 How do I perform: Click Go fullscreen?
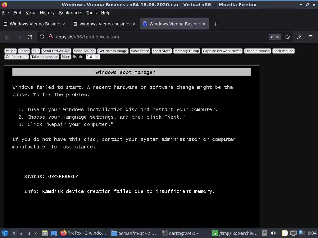click(x=17, y=57)
